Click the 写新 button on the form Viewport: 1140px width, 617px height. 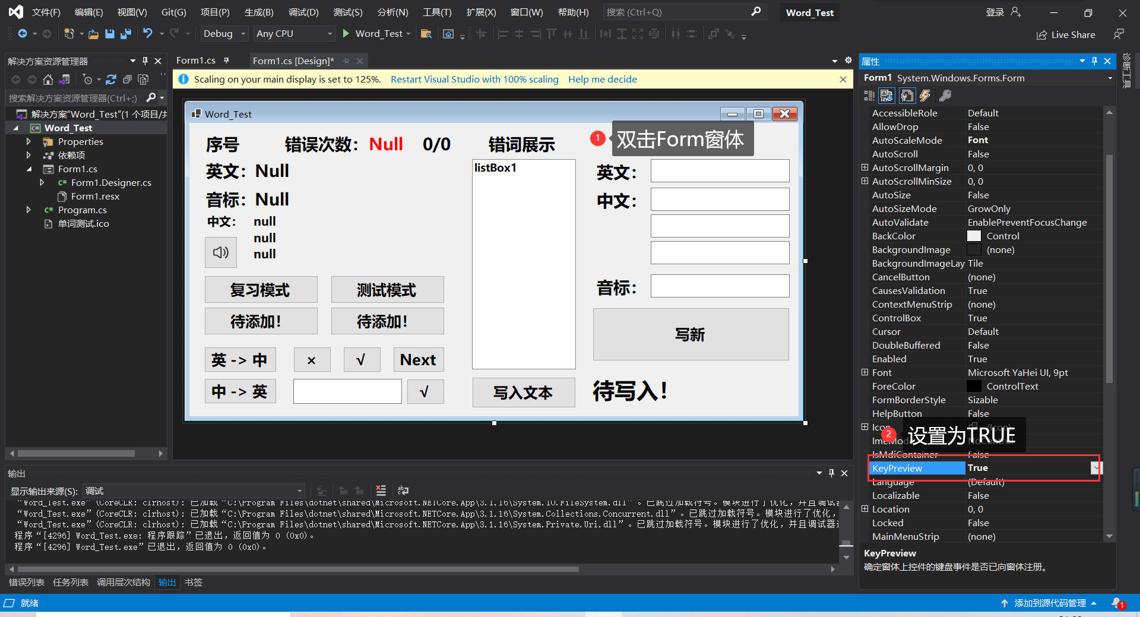tap(690, 334)
